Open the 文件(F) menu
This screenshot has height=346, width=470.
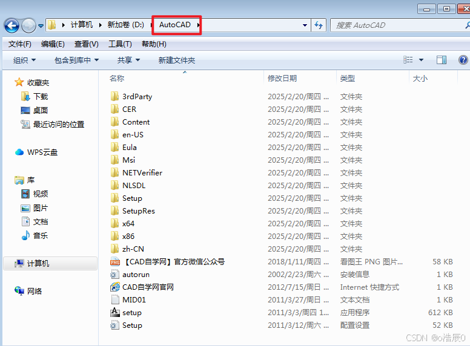click(x=20, y=44)
